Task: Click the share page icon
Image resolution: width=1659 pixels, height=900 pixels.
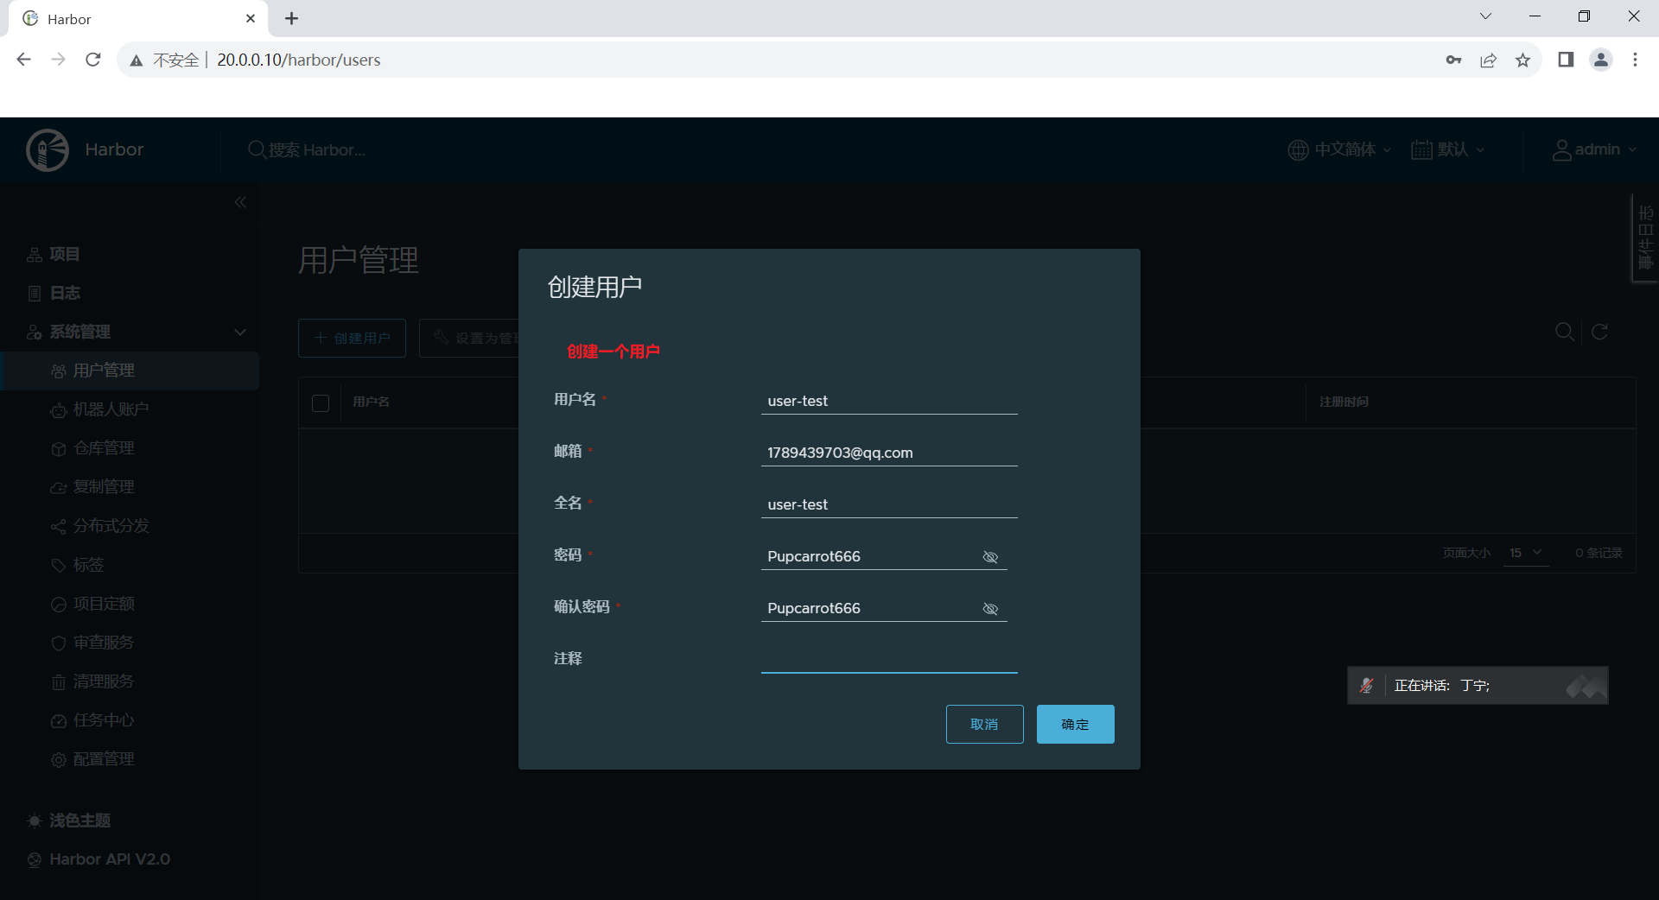Action: click(x=1488, y=60)
